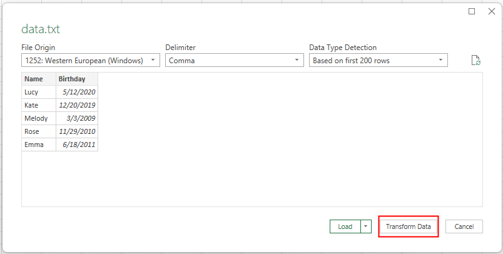503x254 pixels.
Task: Close the data.txt import dialog
Action: pyautogui.click(x=489, y=11)
